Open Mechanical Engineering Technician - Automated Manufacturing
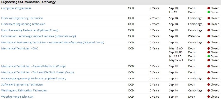Screen dimensions: 221x99 (x=52, y=42)
